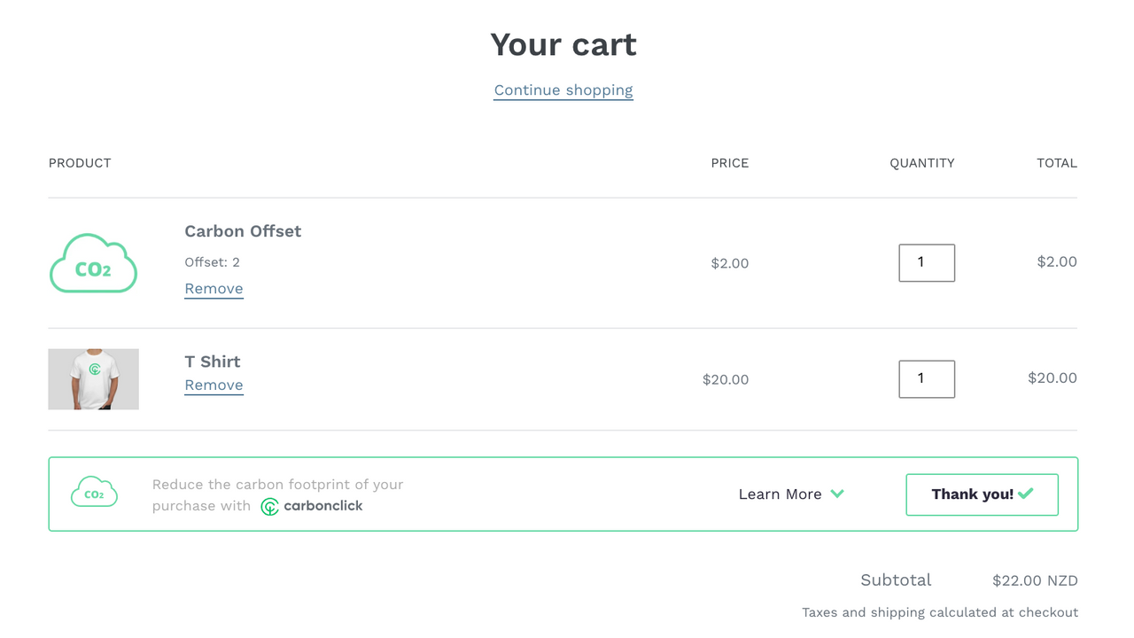
Task: Remove the Carbon Offset item from the cart
Action: tap(214, 288)
